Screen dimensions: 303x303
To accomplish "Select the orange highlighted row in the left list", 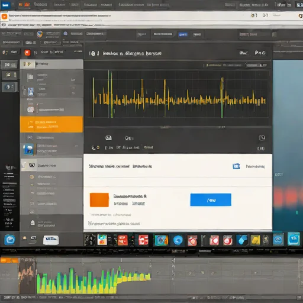I will click(x=51, y=124).
